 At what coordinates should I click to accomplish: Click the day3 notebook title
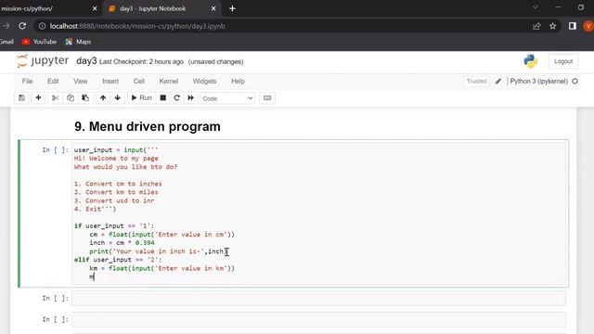86,61
